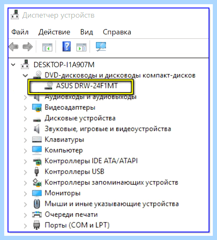Select DVD-дисководы и дисководы компакт-дисков label

point(120,75)
